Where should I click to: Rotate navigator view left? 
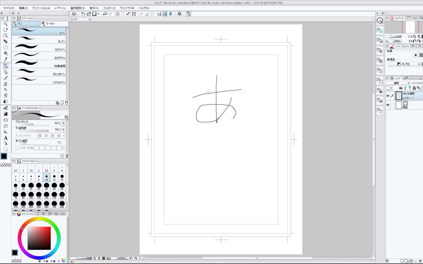tap(415, 41)
